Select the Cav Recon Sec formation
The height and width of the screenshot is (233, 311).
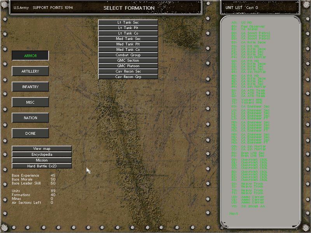click(128, 71)
